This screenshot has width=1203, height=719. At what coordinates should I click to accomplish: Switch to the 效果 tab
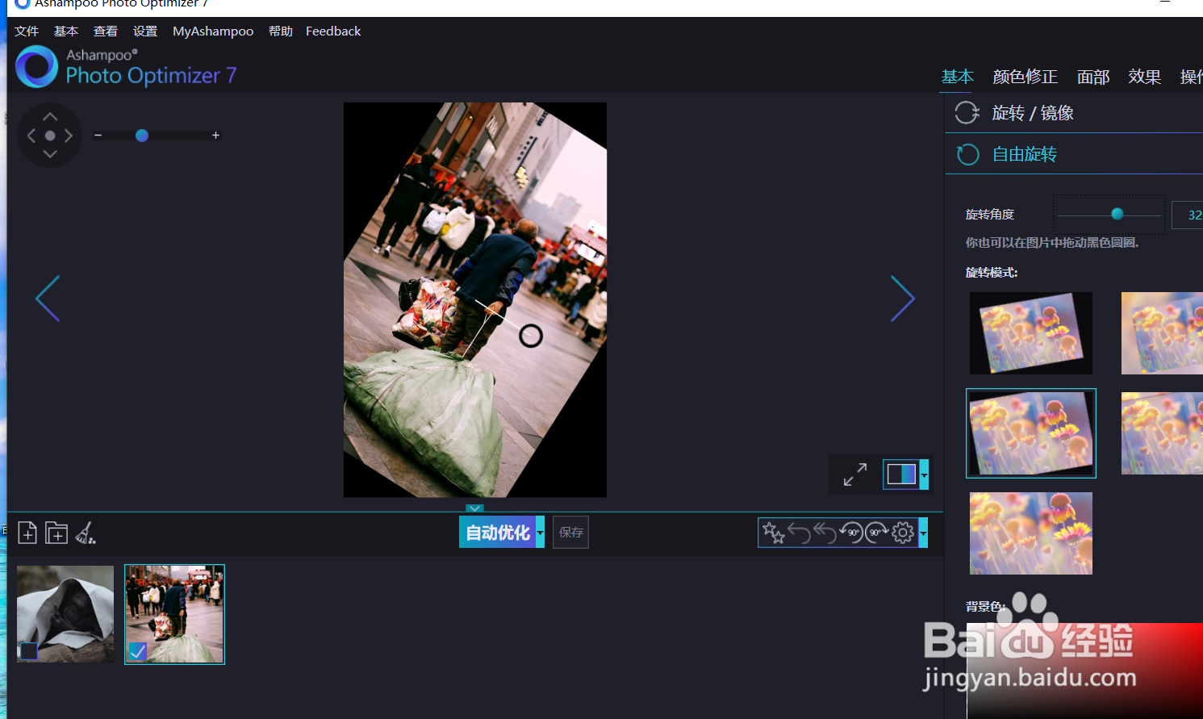[1145, 77]
